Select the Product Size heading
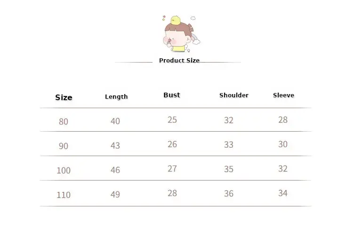 pyautogui.click(x=179, y=61)
